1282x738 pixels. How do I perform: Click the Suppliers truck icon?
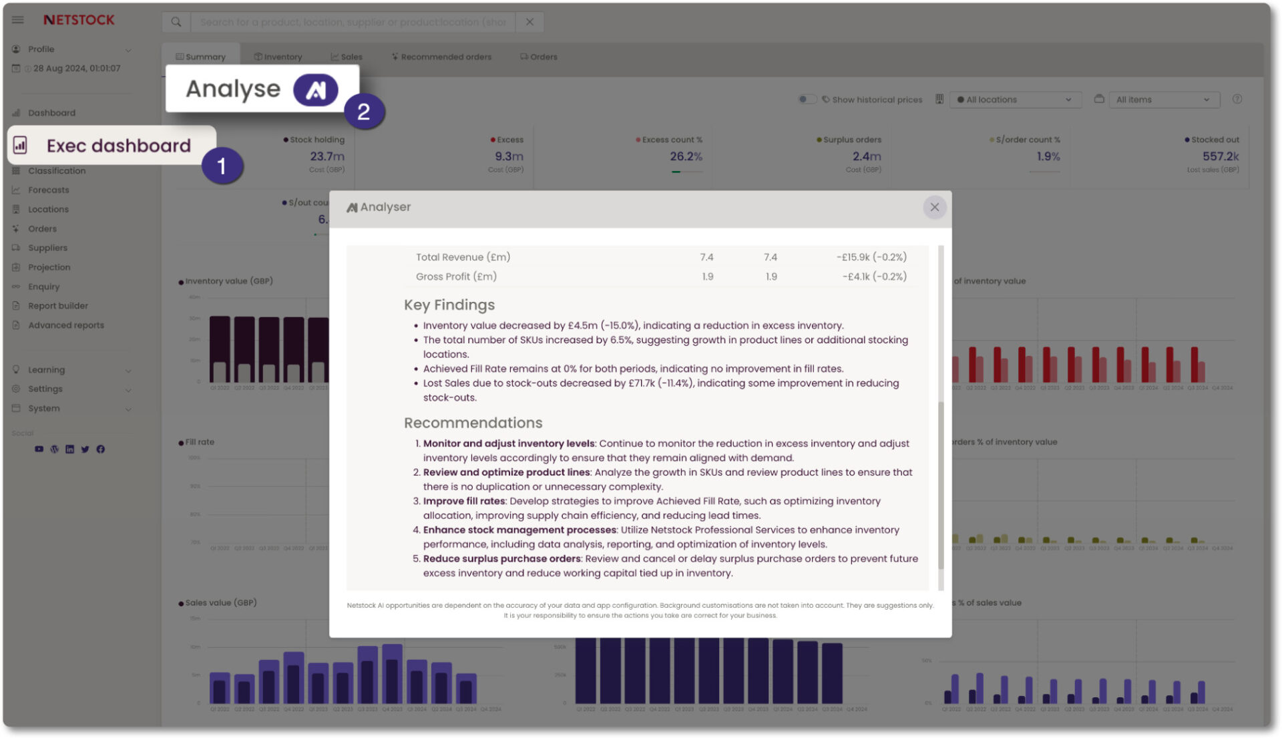(16, 248)
